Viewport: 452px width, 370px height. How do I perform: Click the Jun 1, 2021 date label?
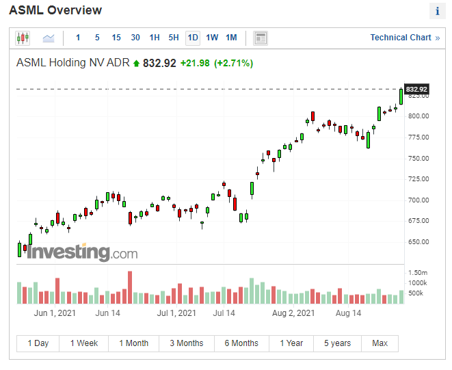pos(55,313)
